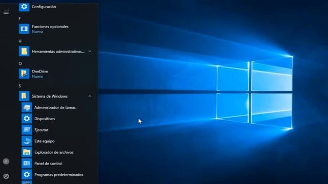Click the Ejecutar icon
Screen dimensions: 328x184
click(x=27, y=130)
